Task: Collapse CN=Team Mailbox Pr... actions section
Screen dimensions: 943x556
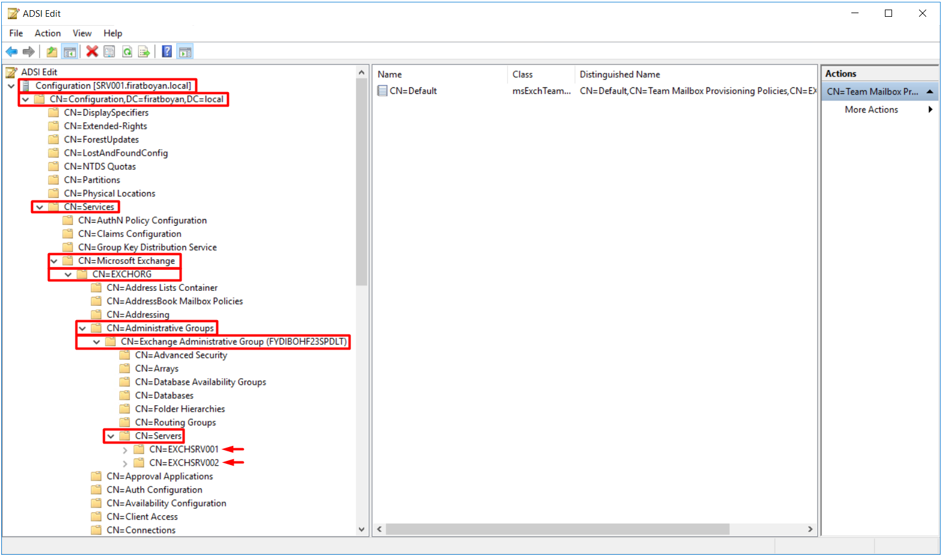Action: point(930,92)
